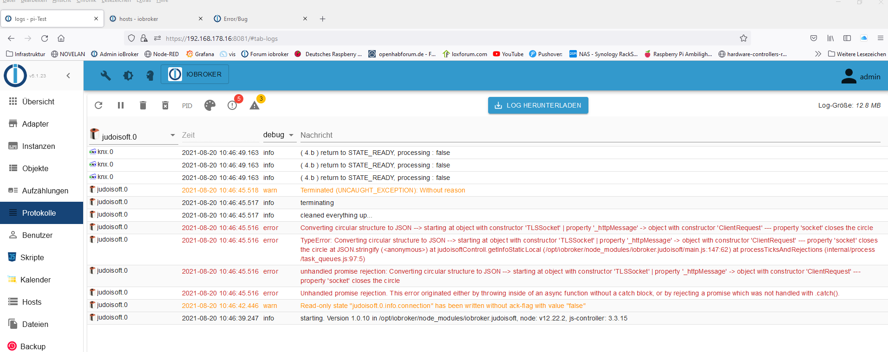Screen dimensions: 888x352
Task: Toggle the browser sidebar view icon
Action: click(847, 38)
